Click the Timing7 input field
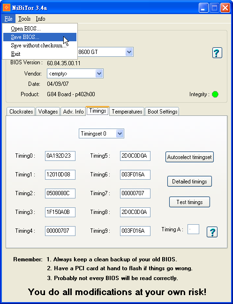Image resolution: width=233 pixels, height=304 pixels. click(135, 193)
